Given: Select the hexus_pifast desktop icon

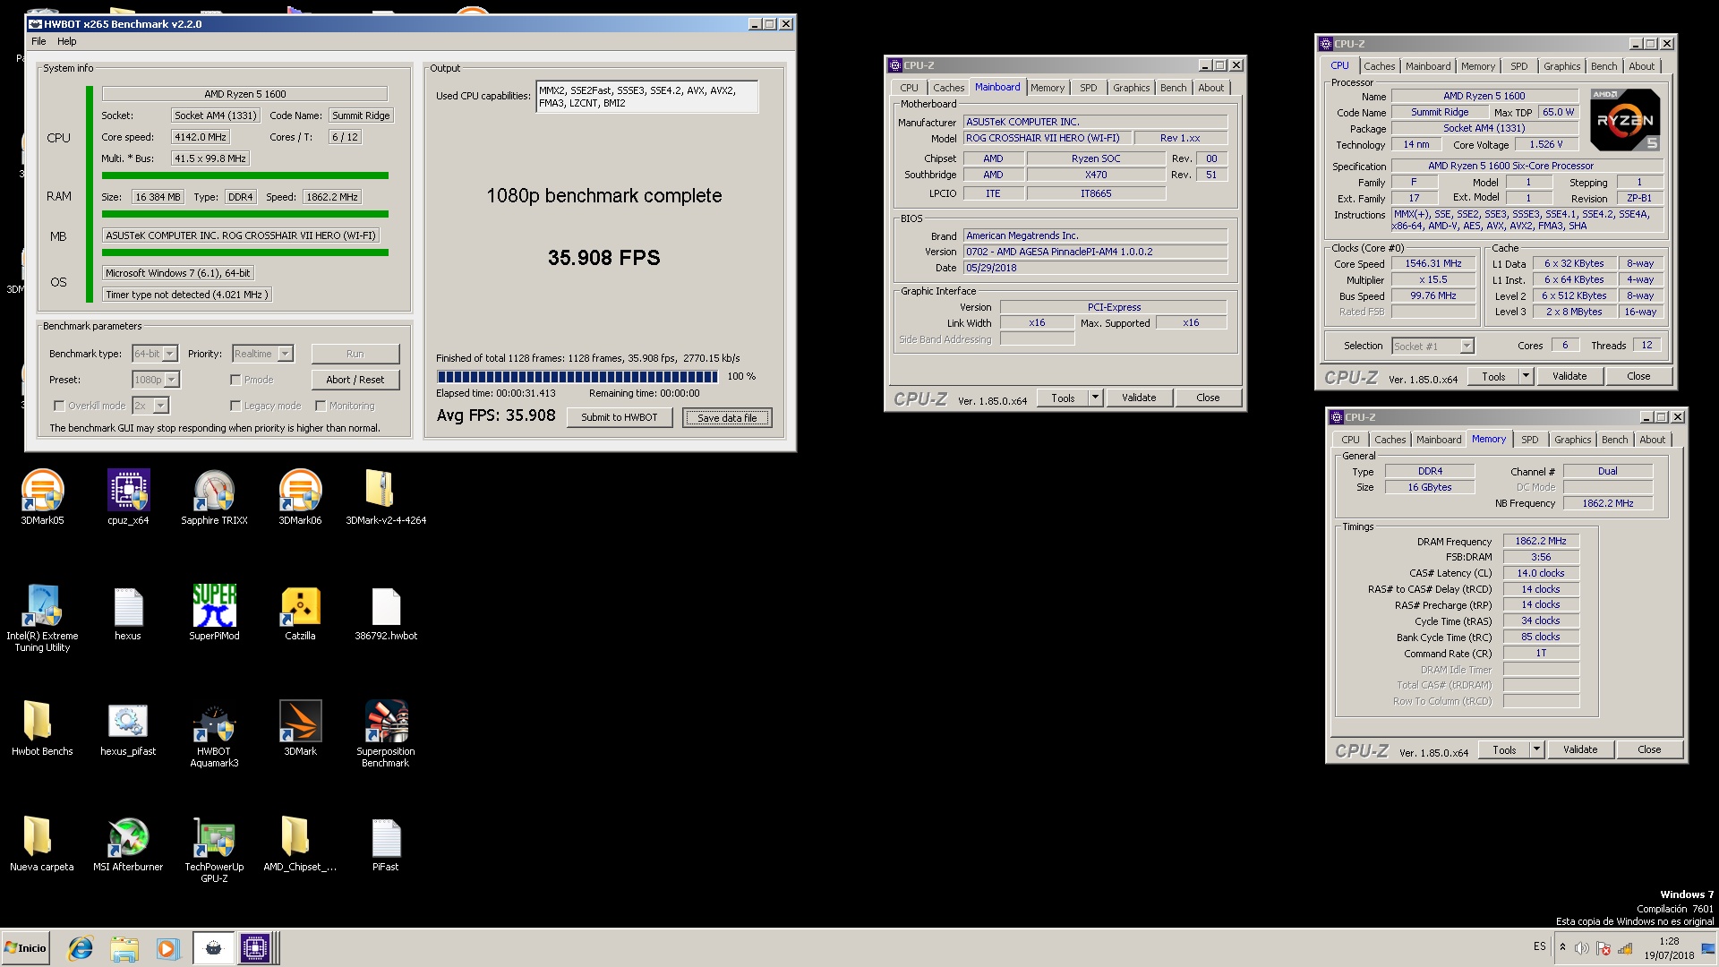Looking at the screenshot, I should [128, 729].
